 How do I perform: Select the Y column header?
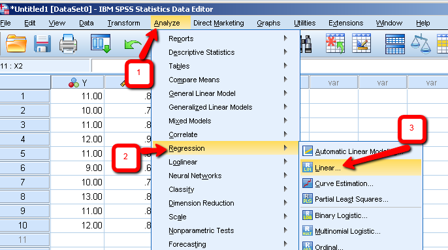78,82
